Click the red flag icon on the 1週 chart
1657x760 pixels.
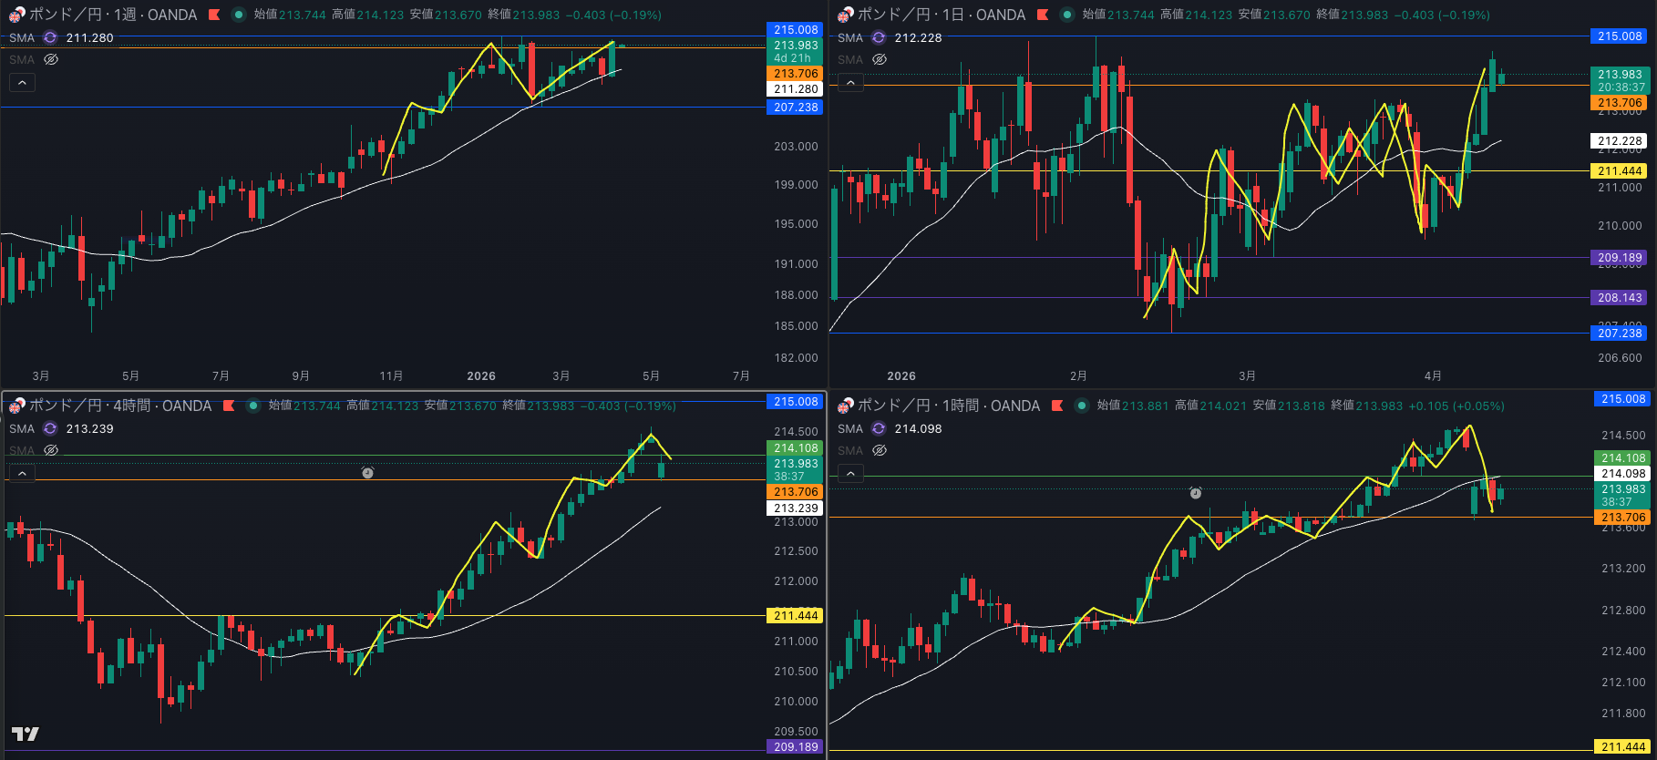tap(214, 15)
